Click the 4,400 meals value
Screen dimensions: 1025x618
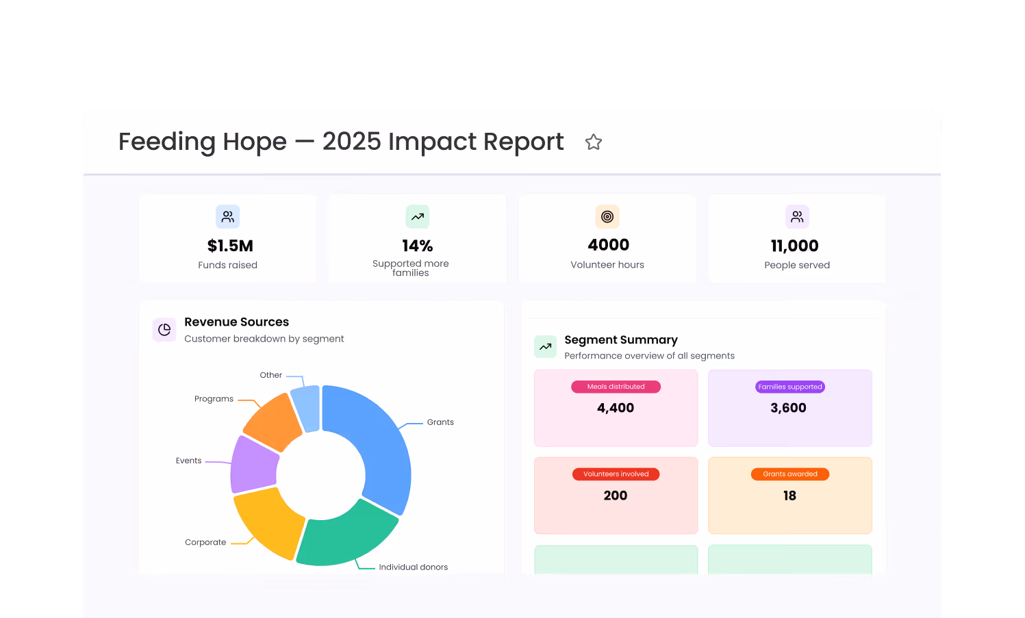(x=616, y=408)
